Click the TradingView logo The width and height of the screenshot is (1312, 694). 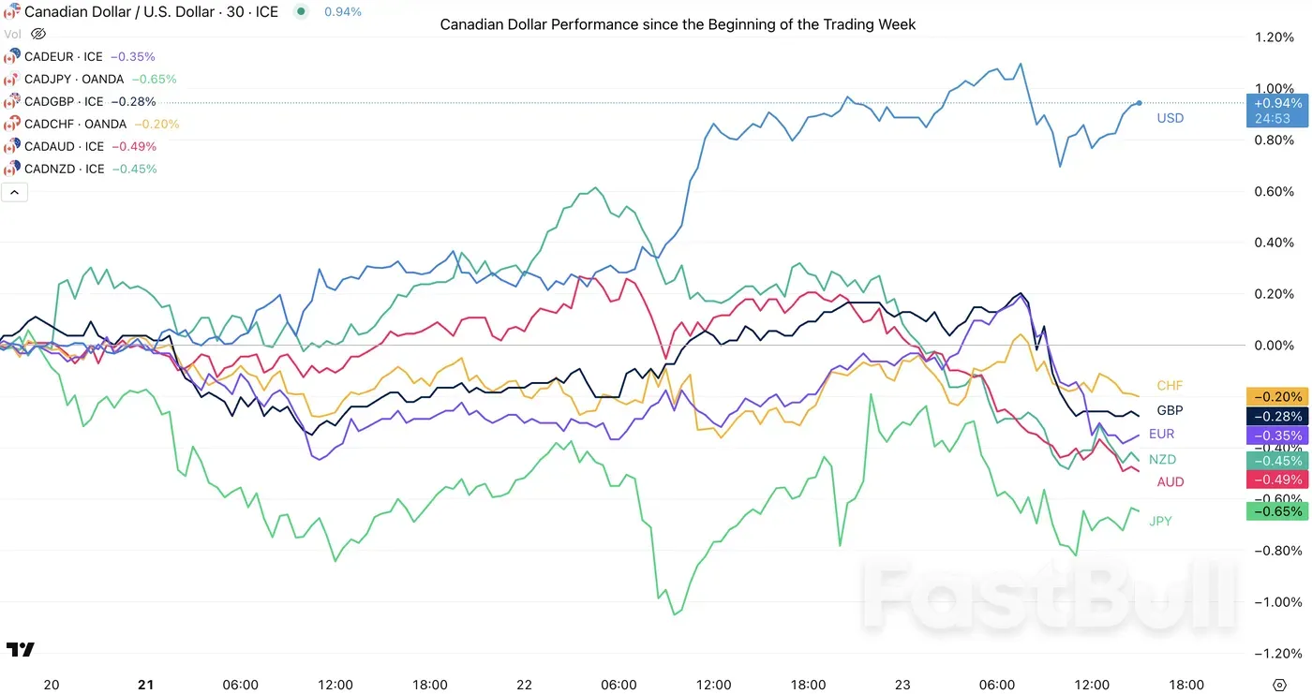coord(20,649)
